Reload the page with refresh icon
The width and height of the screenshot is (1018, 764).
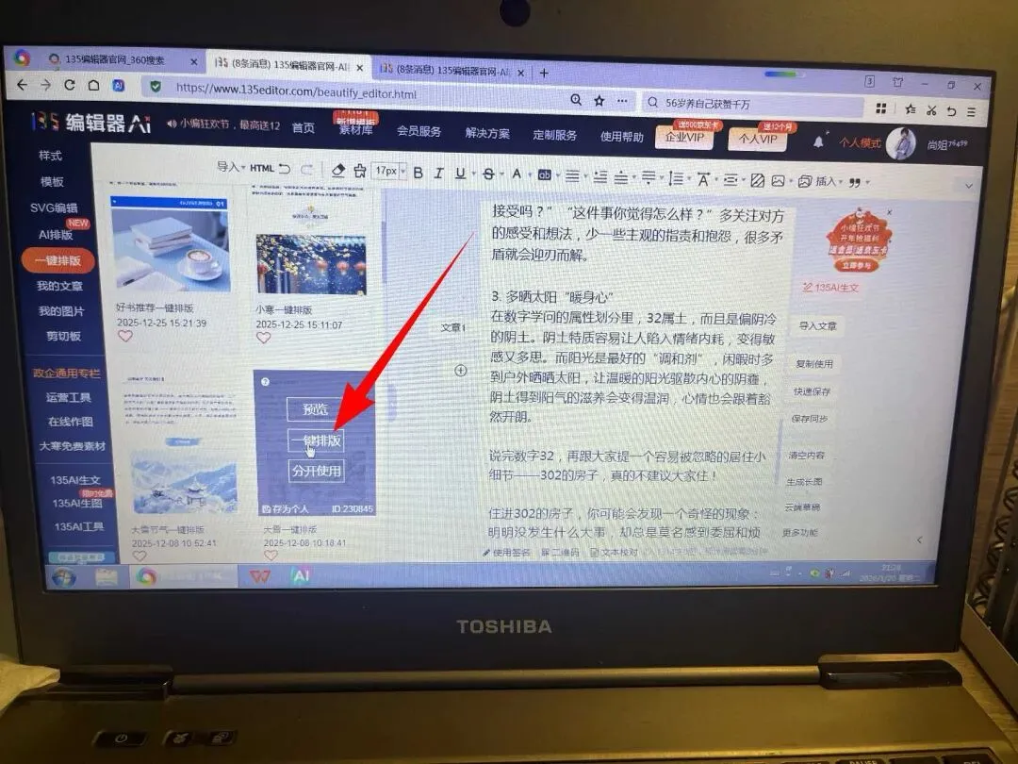pyautogui.click(x=70, y=85)
